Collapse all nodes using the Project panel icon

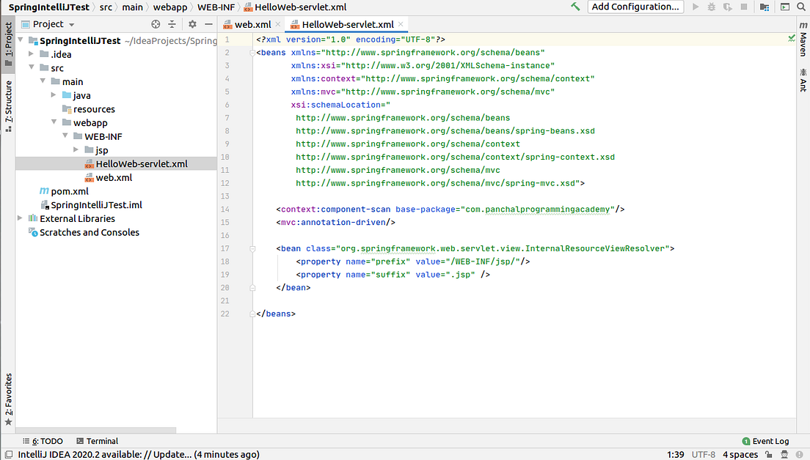172,23
